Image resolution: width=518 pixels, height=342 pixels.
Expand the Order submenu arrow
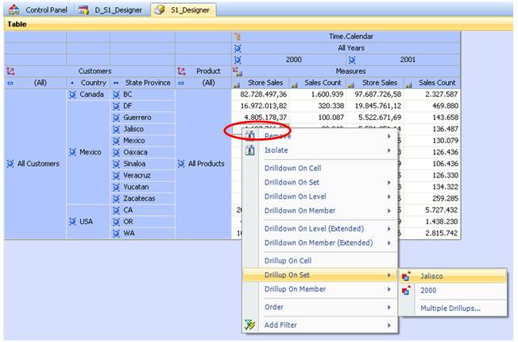pos(389,307)
